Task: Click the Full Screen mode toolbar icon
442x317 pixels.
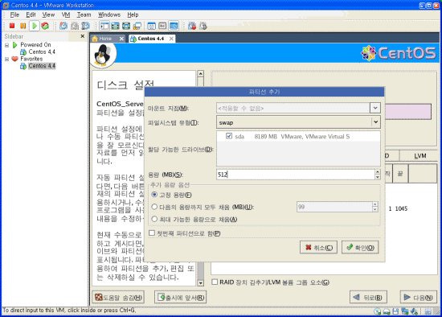Action: [x=126, y=26]
